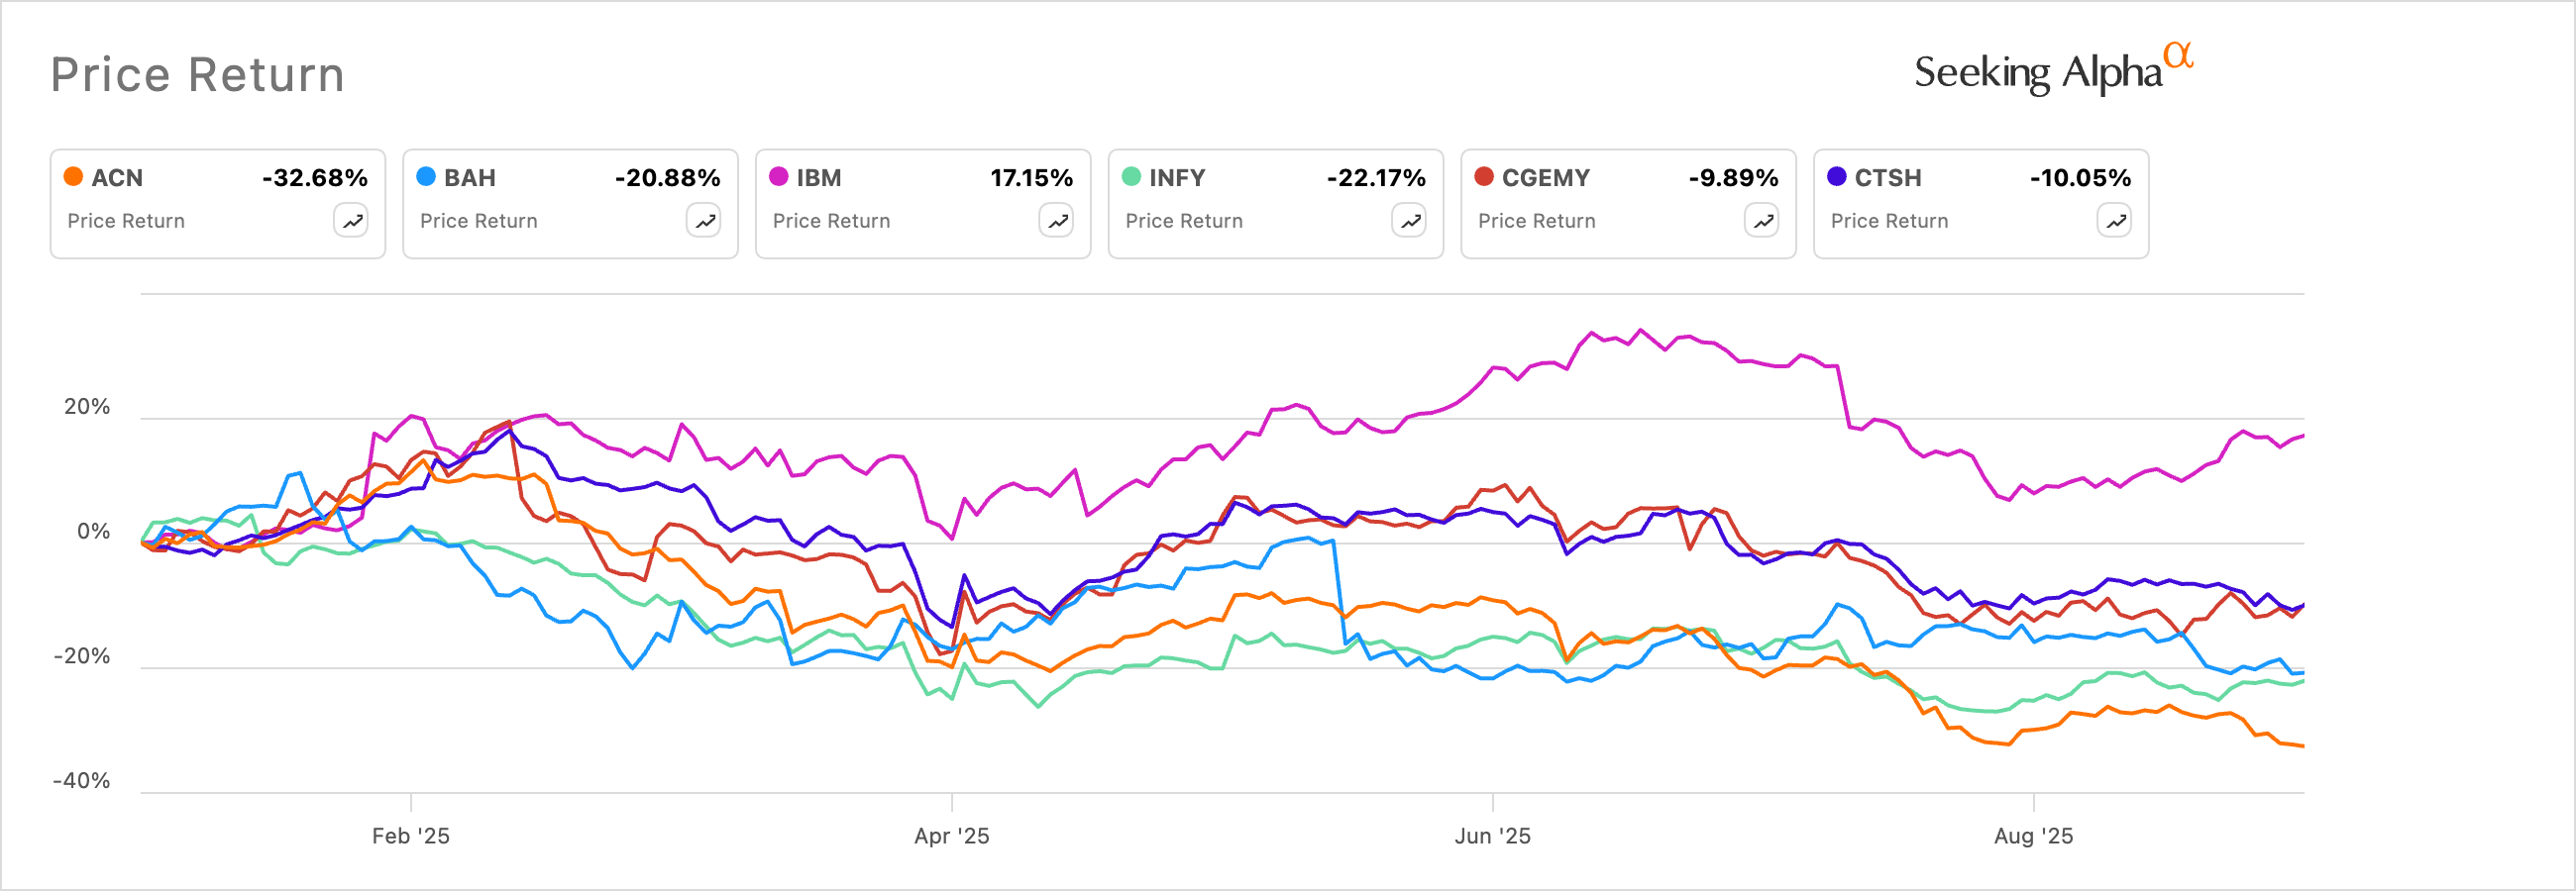Click the IBM trend chart icon

click(1057, 221)
